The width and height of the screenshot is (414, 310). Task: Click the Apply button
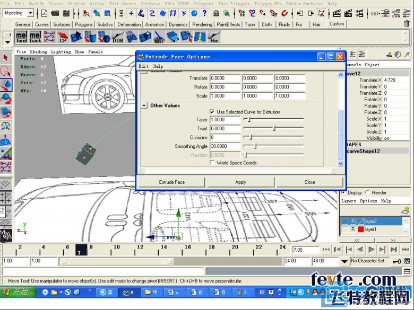click(240, 182)
